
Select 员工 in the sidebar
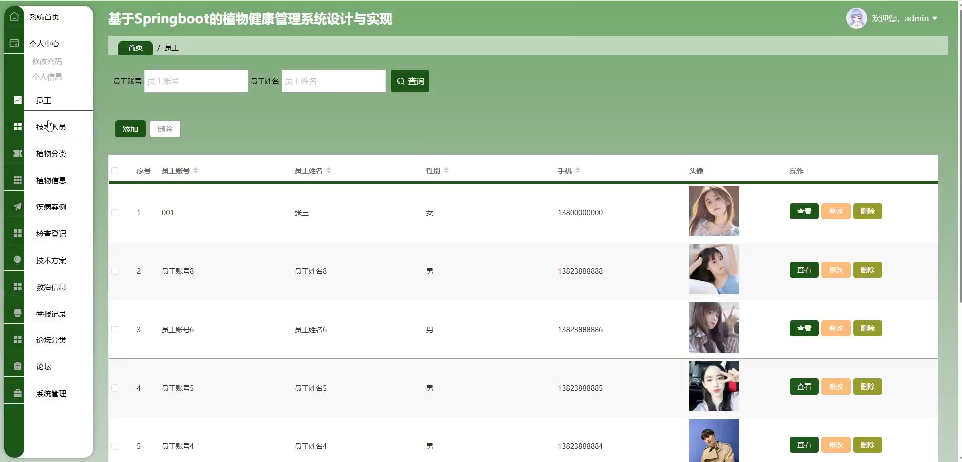(44, 100)
